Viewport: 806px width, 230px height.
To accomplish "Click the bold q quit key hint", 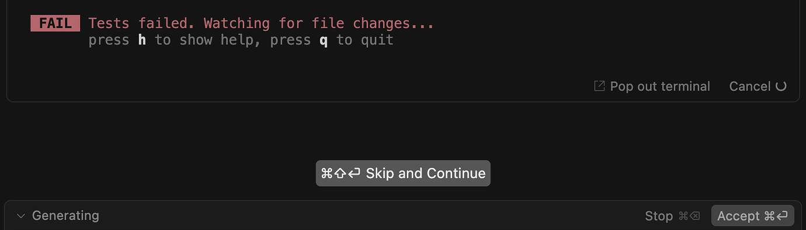I will (324, 41).
